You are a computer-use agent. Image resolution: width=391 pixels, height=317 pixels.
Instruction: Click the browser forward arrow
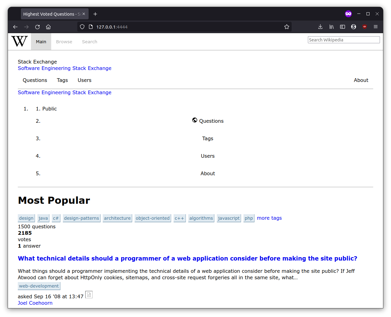coord(26,27)
